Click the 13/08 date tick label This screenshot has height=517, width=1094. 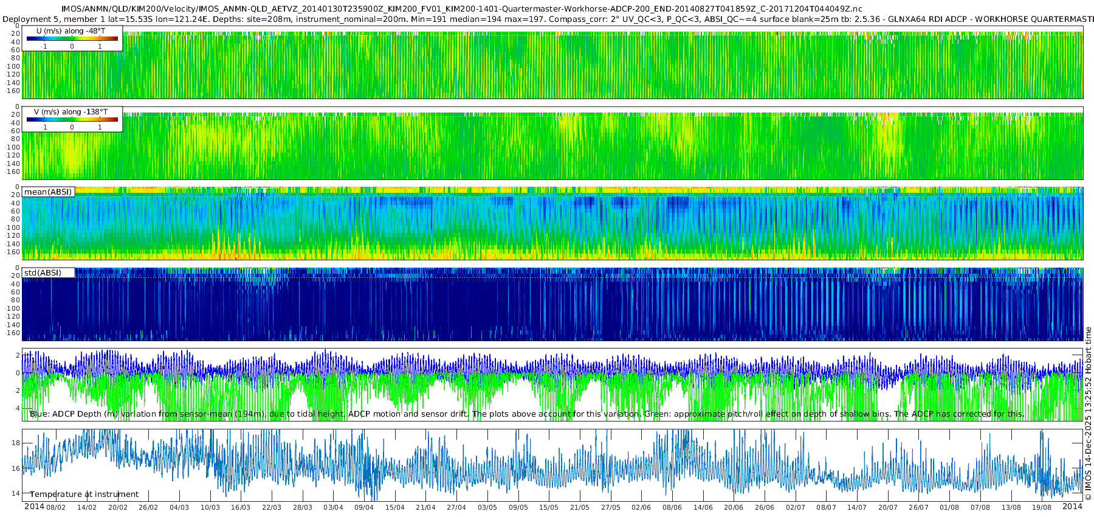(x=1011, y=507)
